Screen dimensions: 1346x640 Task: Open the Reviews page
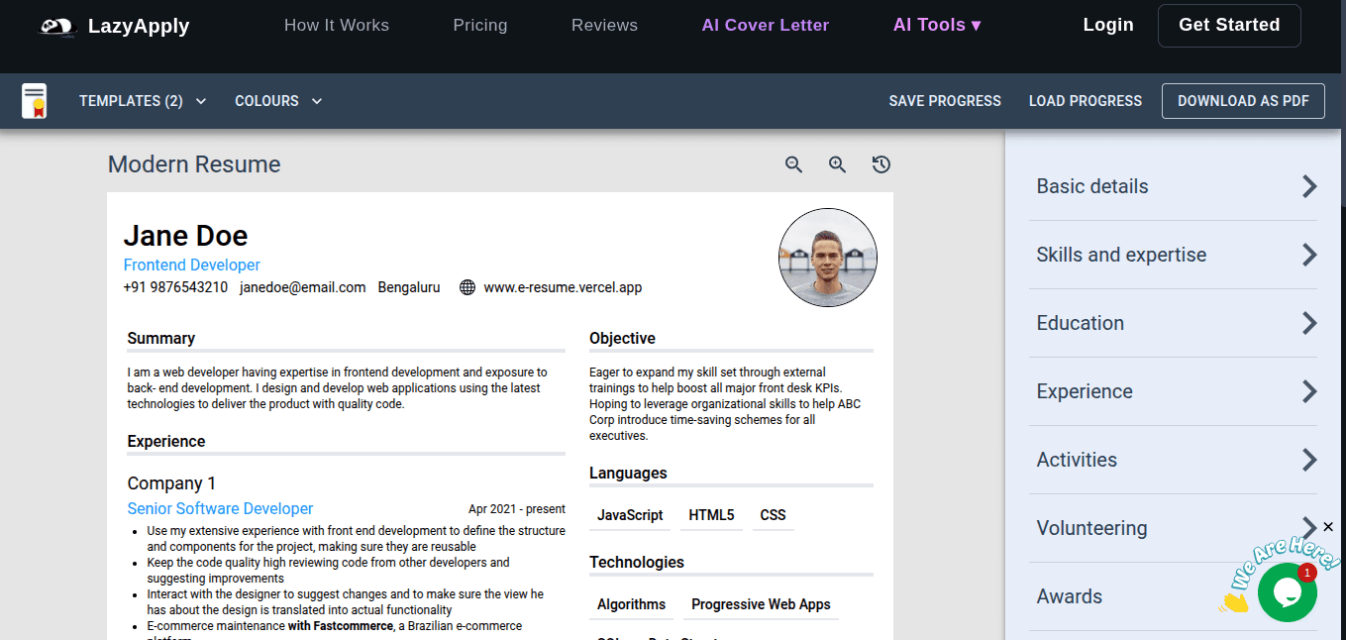point(604,25)
